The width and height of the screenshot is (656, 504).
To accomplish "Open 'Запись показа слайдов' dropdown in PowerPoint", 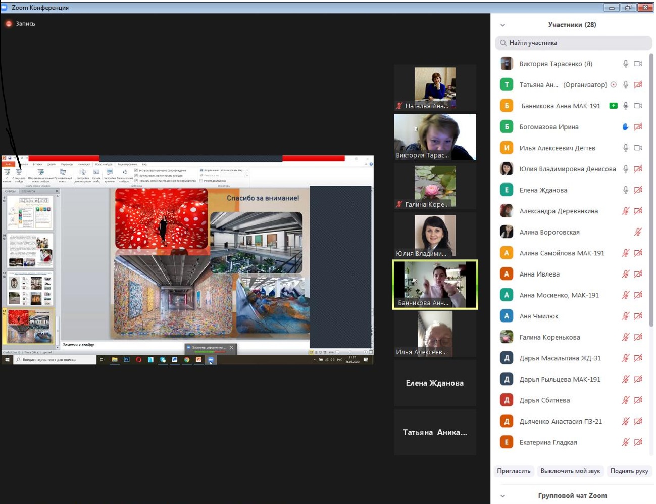I will [125, 175].
